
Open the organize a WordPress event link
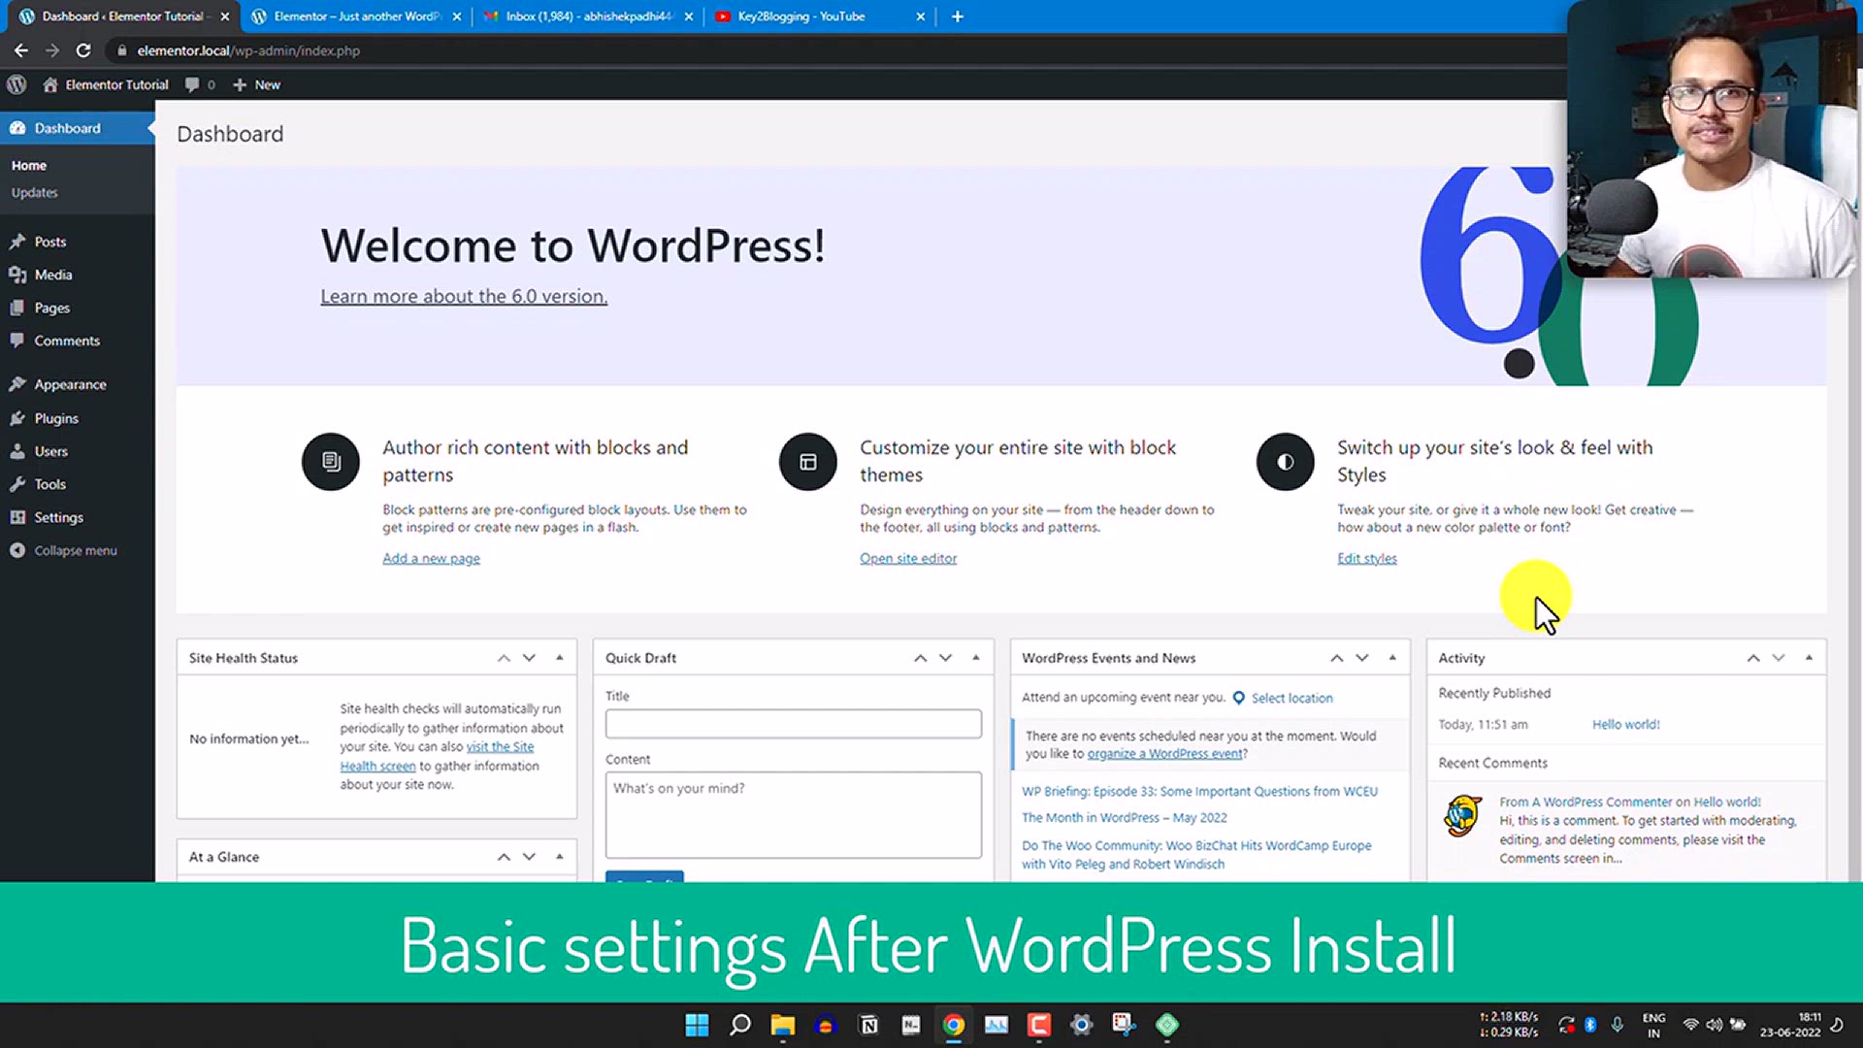1164,754
